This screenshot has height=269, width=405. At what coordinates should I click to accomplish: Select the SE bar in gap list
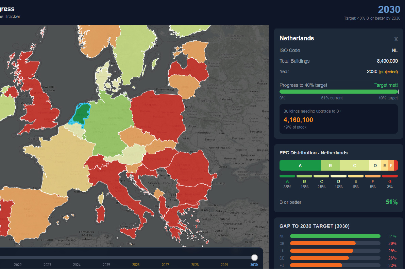(x=335, y=258)
